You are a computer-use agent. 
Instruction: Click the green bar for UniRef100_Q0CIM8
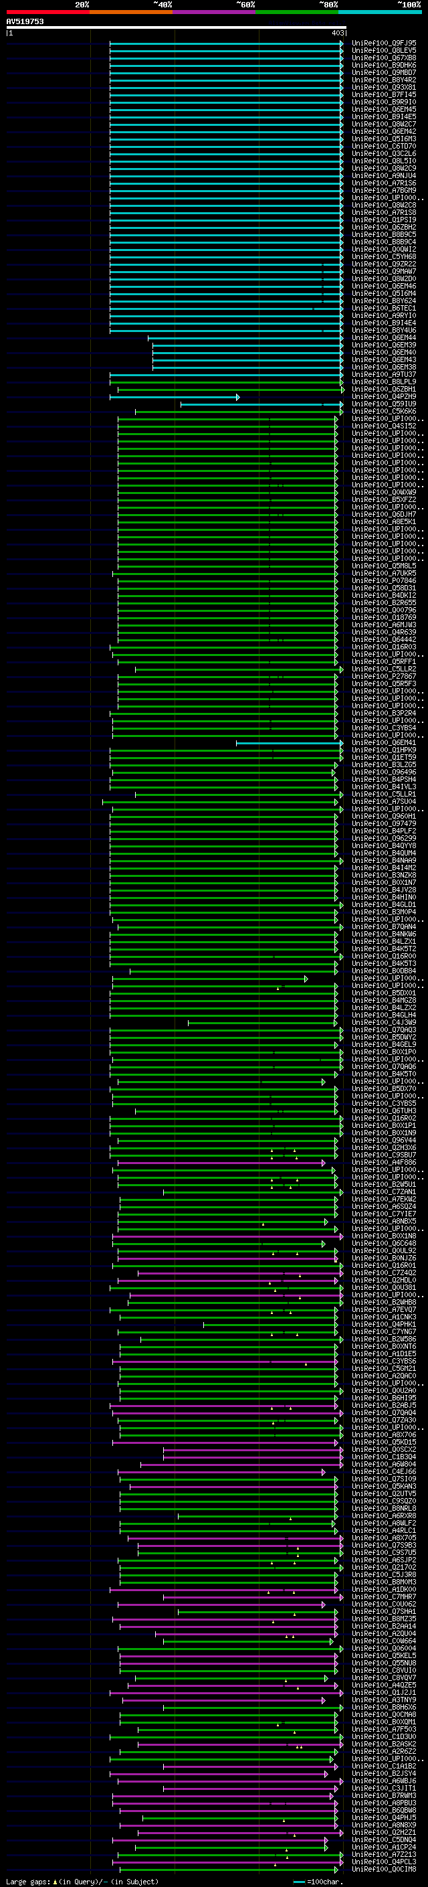227,1870
